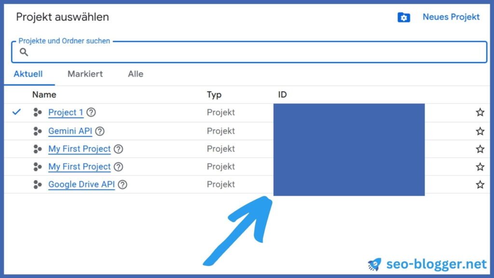Viewport: 494px width, 278px height.
Task: Open the Gemini API project link
Action: (70, 131)
